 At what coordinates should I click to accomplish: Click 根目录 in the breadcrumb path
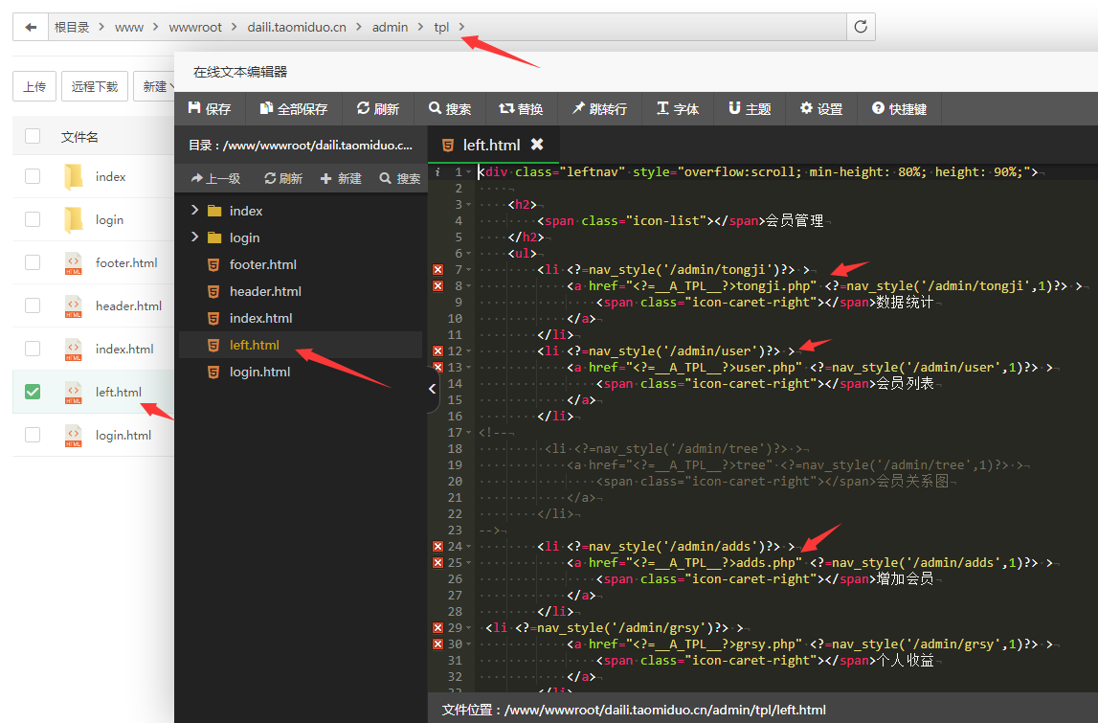72,28
